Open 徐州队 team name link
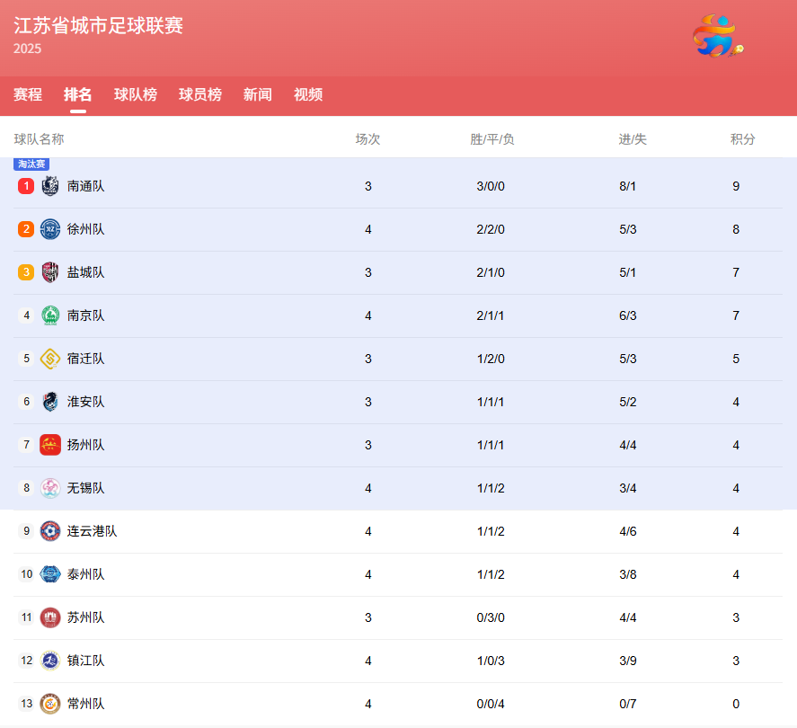The height and width of the screenshot is (728, 797). [86, 229]
